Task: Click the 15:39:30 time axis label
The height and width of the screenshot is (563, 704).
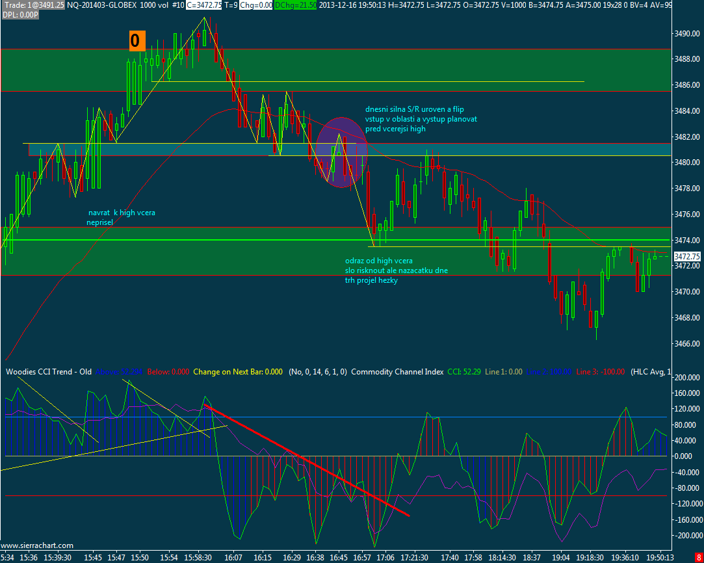Action: 56,557
